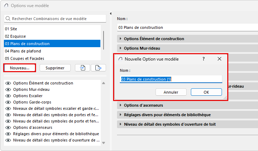Toggle visibility of Options Élément de construction

tap(8, 83)
